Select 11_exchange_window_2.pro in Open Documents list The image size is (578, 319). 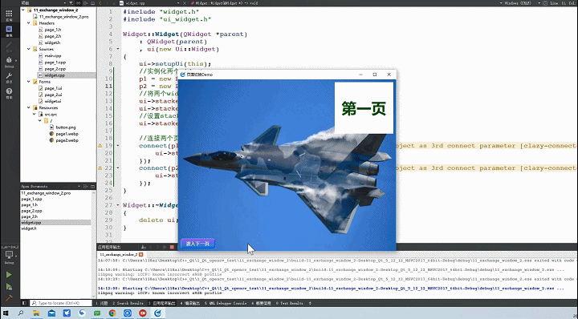point(46,193)
